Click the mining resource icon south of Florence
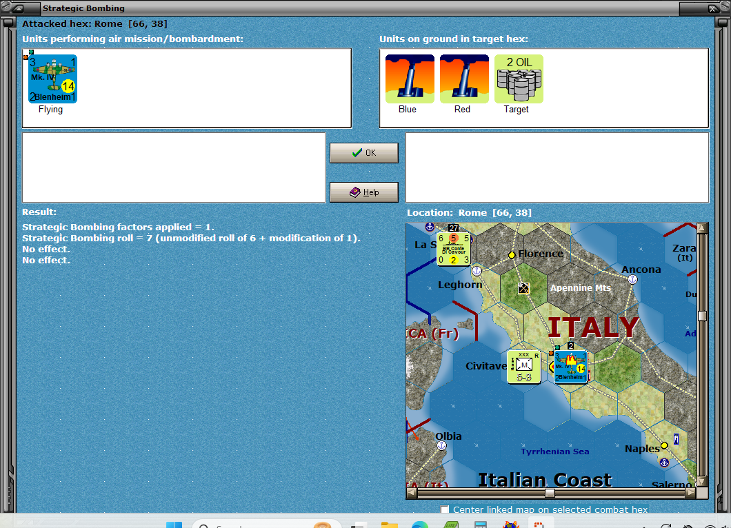Viewport: 731px width, 528px height. click(523, 288)
